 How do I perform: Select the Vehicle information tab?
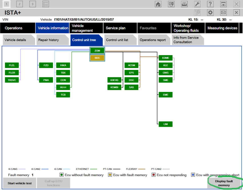[52, 28]
